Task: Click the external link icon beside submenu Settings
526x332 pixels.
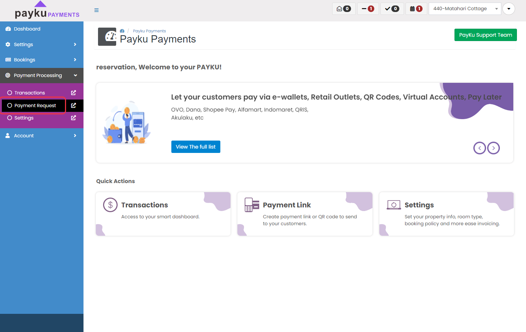Action: click(73, 118)
